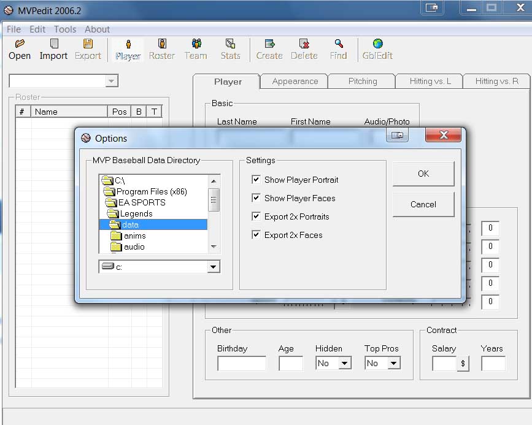Click the main window title bar extra button
Image resolution: width=532 pixels, height=425 pixels.
[x=432, y=7]
